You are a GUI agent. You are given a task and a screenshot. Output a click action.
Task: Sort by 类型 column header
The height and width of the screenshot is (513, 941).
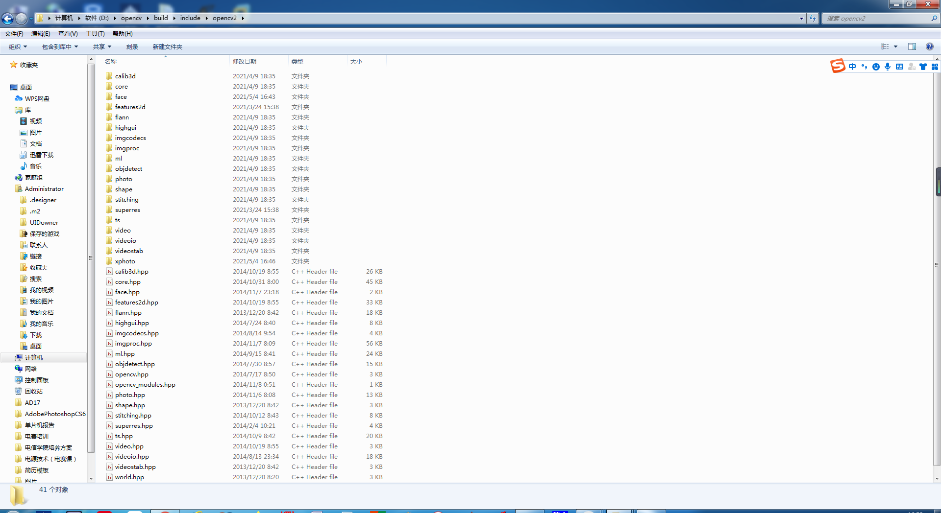click(x=318, y=61)
